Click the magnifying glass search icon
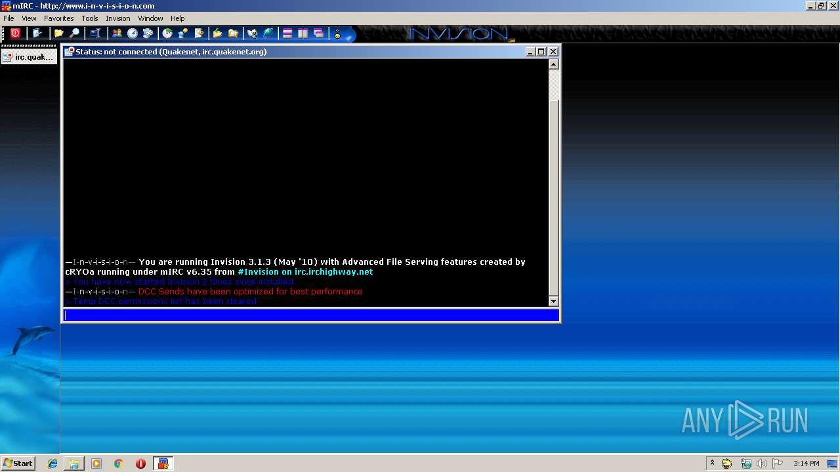This screenshot has height=472, width=840. 75,33
